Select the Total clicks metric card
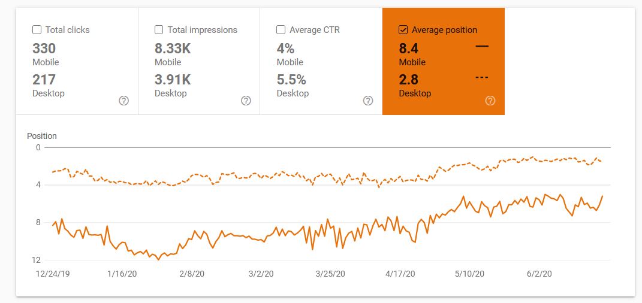 pos(77,61)
